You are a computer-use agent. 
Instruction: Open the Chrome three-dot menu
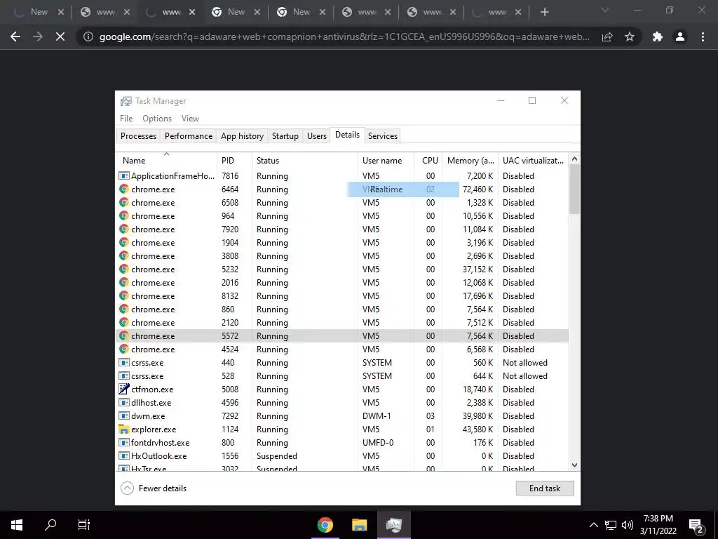point(703,36)
